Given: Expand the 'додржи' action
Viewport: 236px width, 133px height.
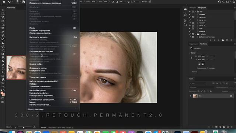Looking at the screenshot, I should [x=198, y=14].
